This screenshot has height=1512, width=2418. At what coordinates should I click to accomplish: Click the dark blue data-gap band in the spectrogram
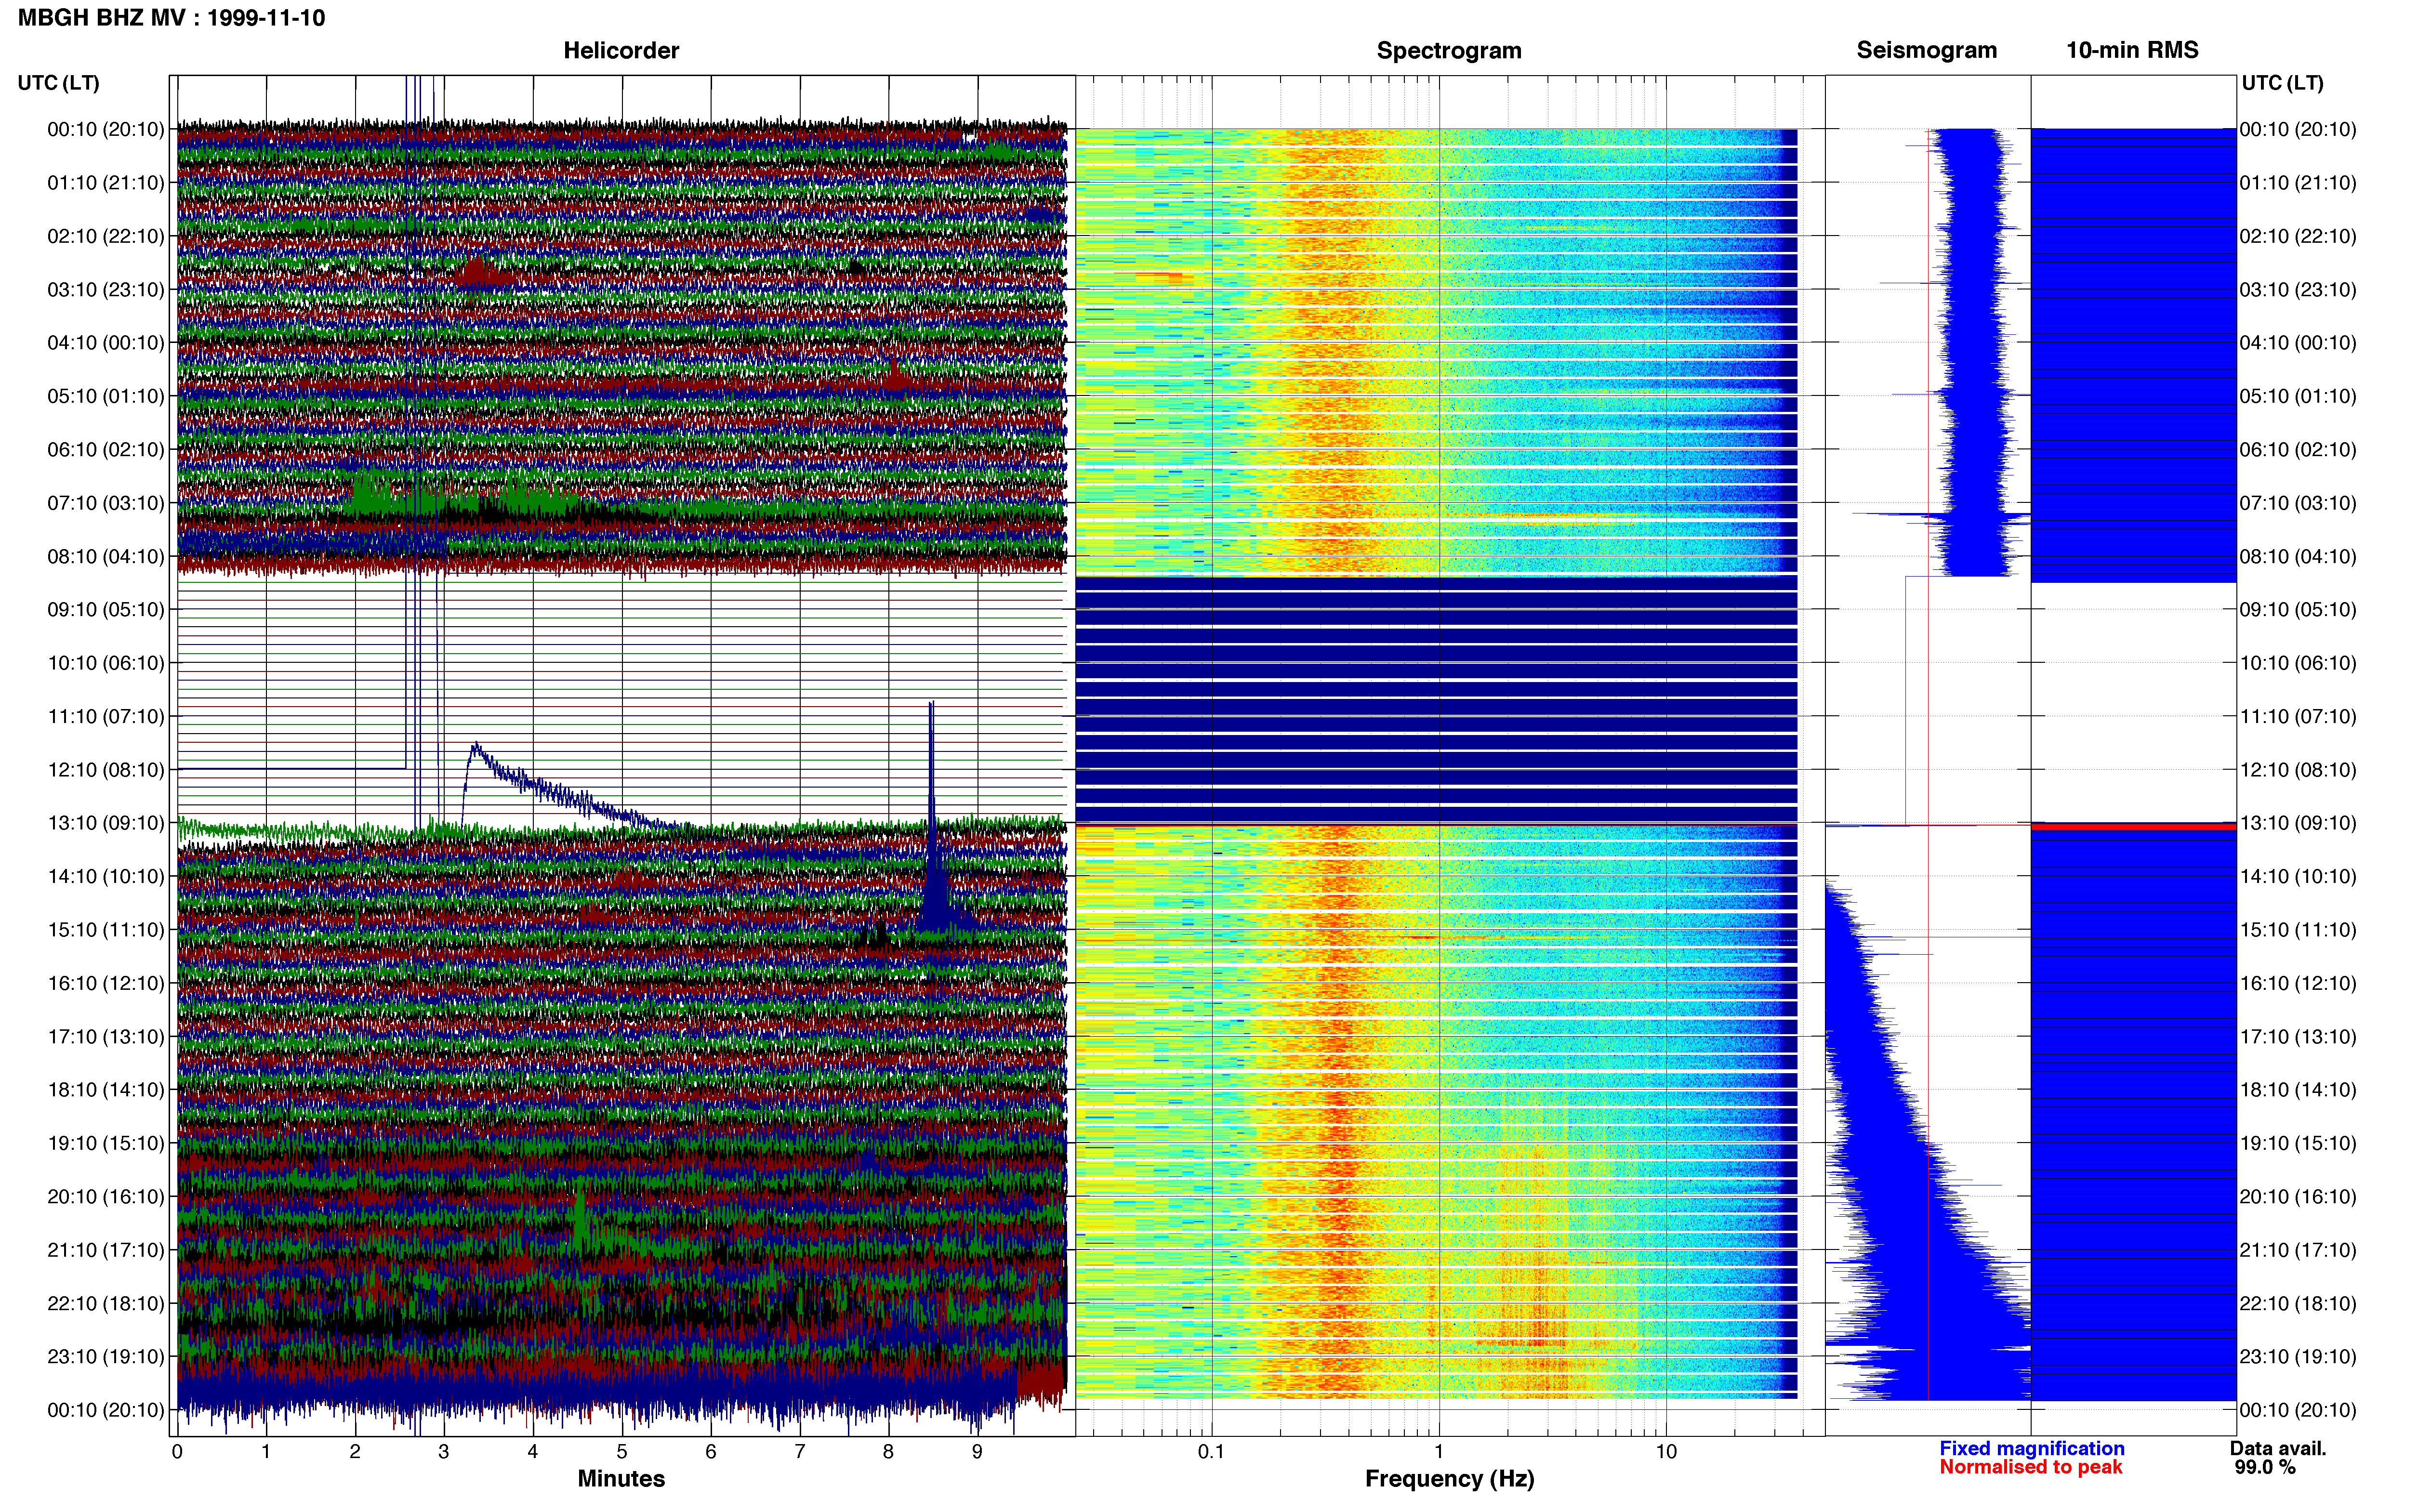coord(1436,700)
